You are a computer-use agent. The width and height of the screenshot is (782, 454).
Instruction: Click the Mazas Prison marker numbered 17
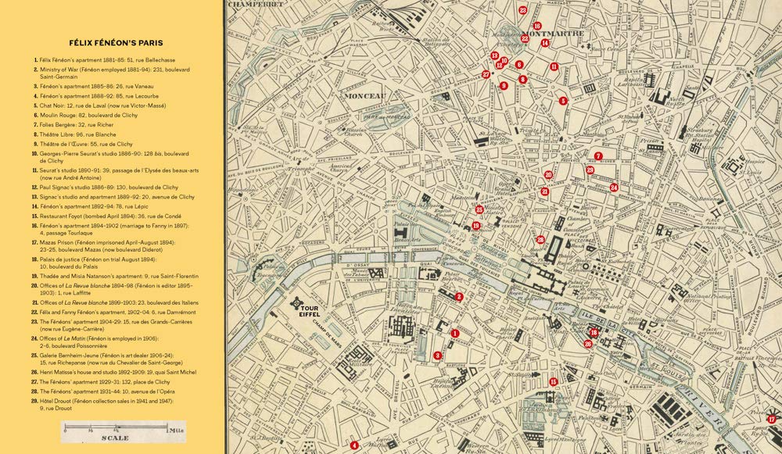772,419
